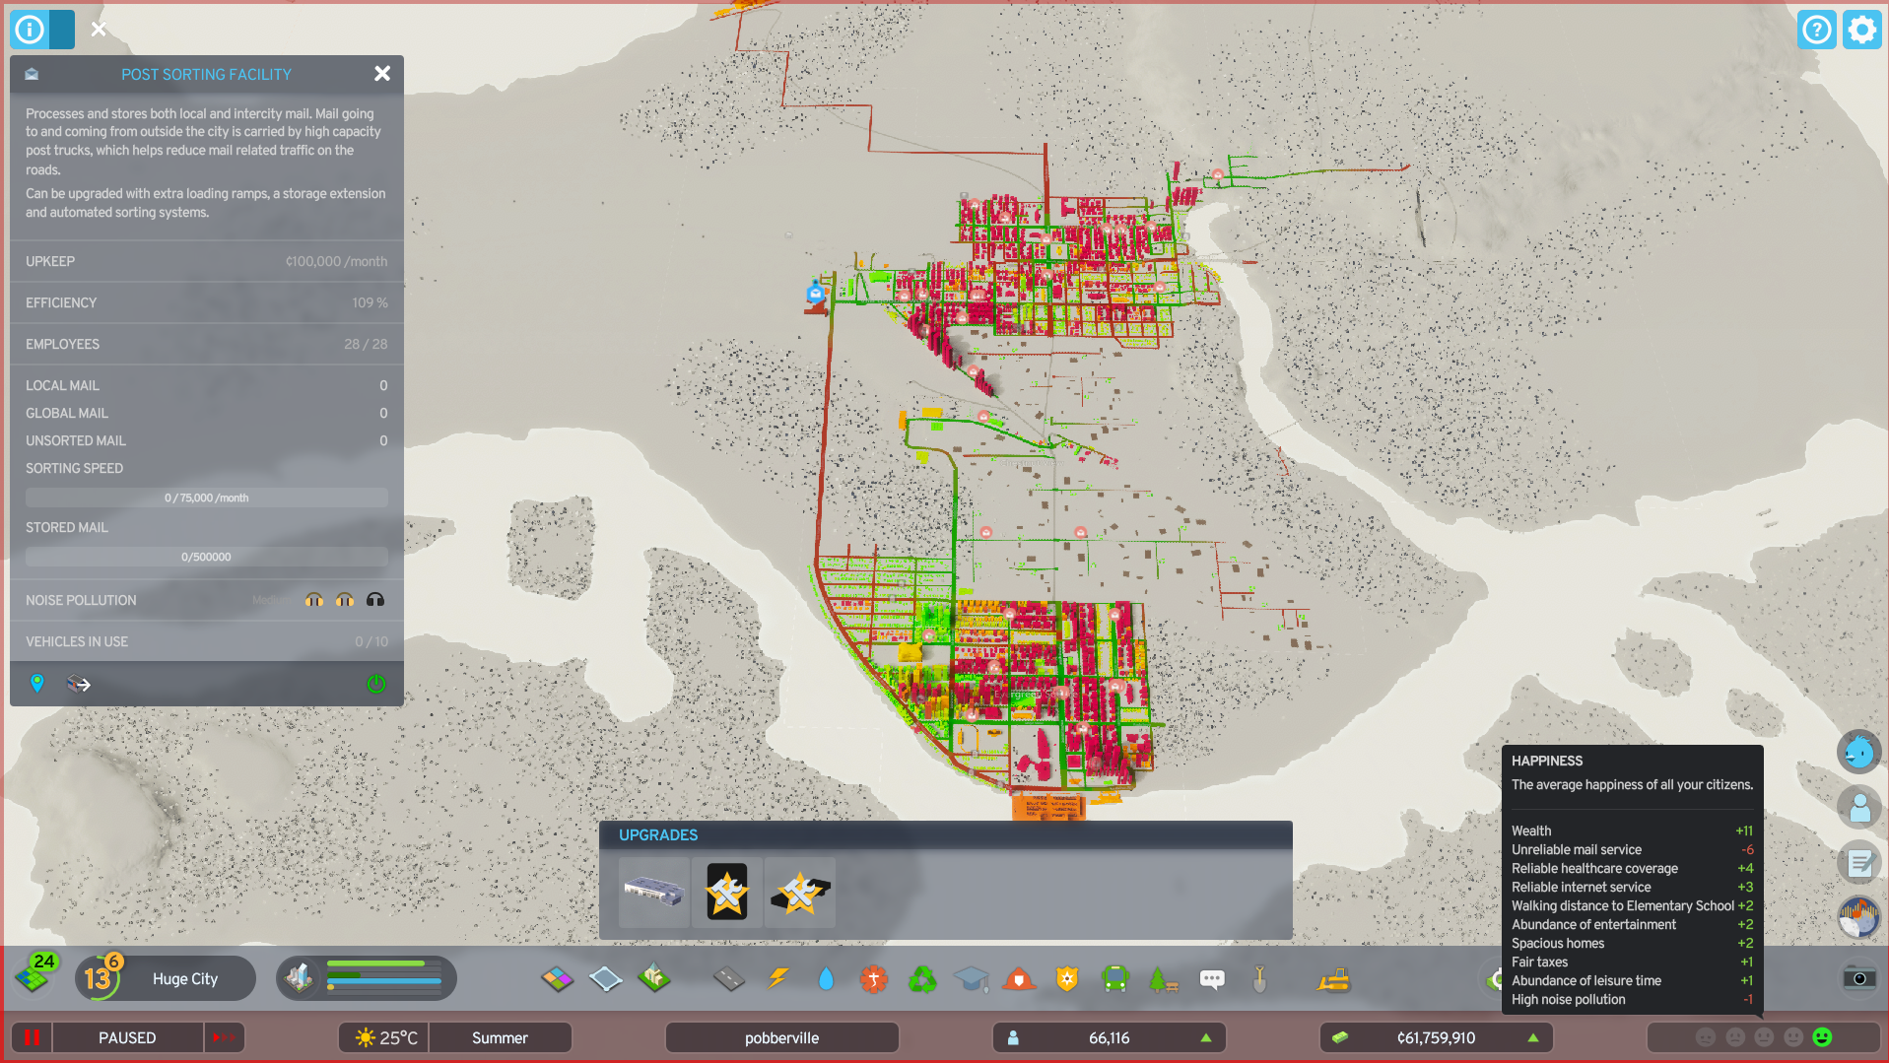The image size is (1889, 1063).
Task: Open the Roads build menu
Action: coord(729,978)
